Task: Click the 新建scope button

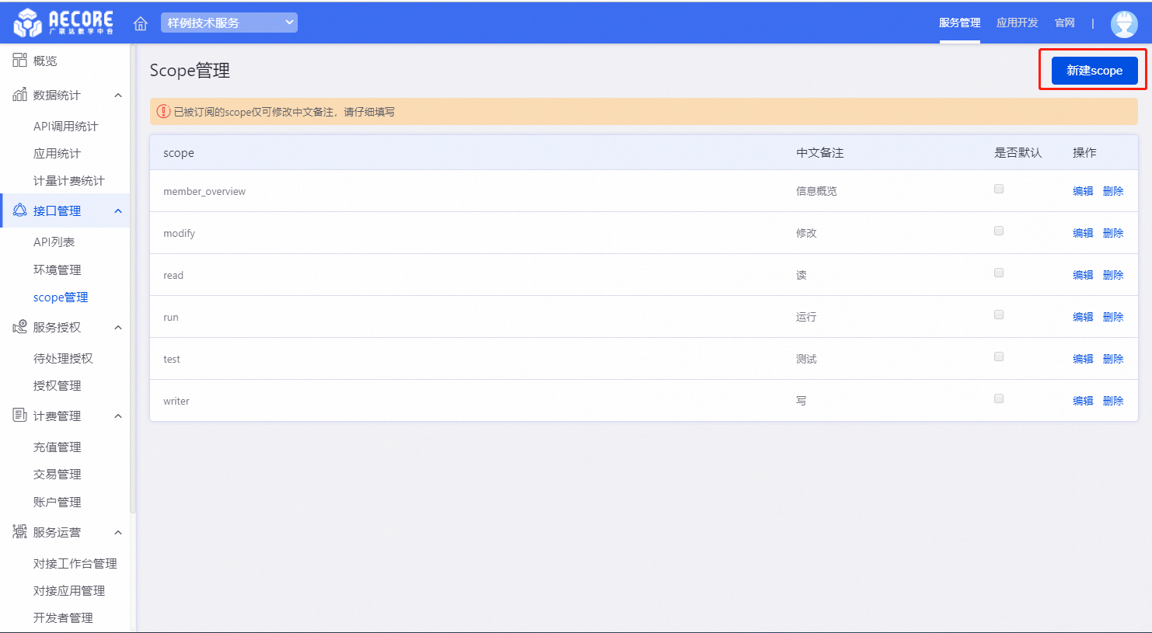Action: pos(1094,71)
